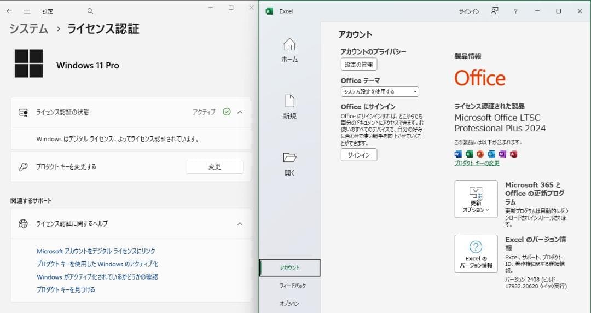Click the green active checkmark icon
The image size is (591, 313).
pos(227,112)
